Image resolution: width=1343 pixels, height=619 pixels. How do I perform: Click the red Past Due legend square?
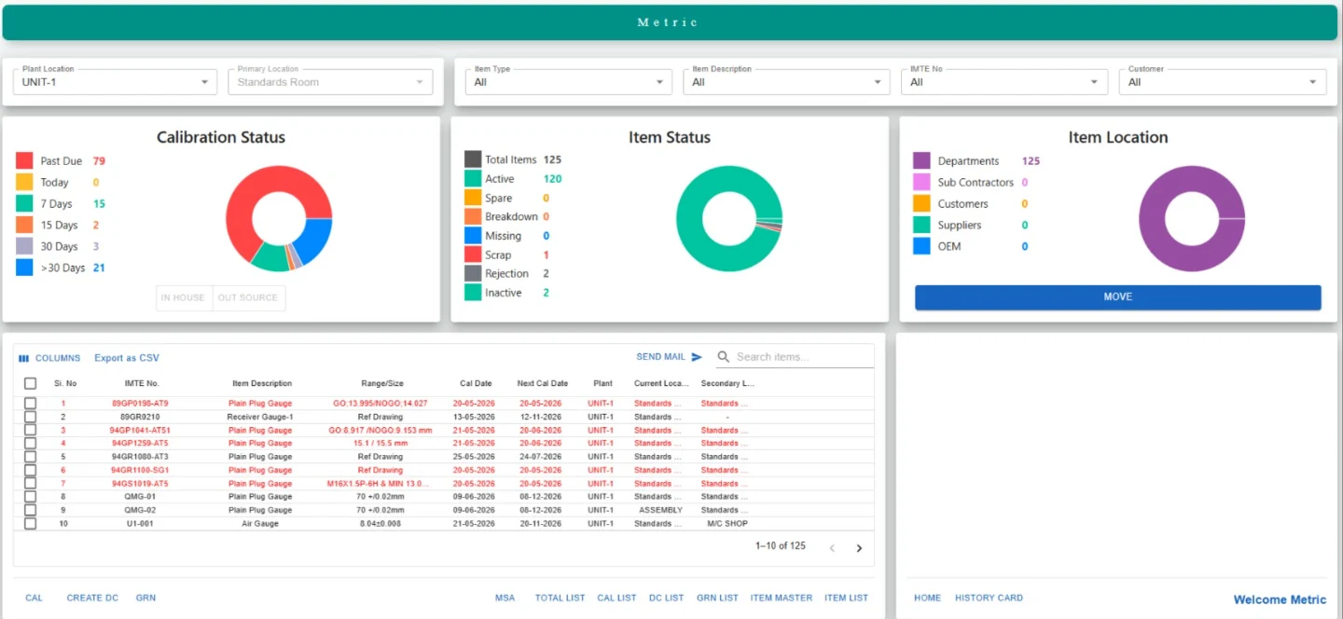(x=24, y=161)
